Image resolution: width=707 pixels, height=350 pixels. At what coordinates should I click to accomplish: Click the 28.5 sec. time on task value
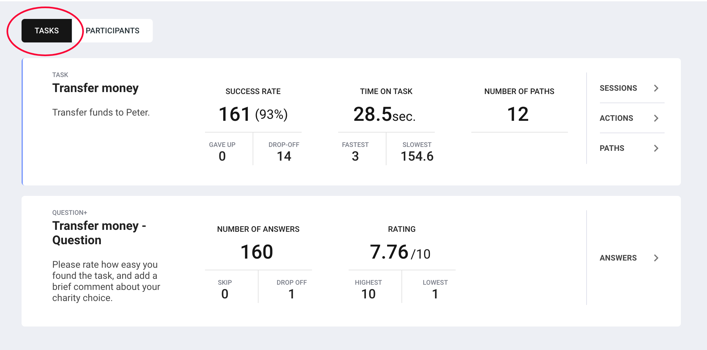click(385, 114)
